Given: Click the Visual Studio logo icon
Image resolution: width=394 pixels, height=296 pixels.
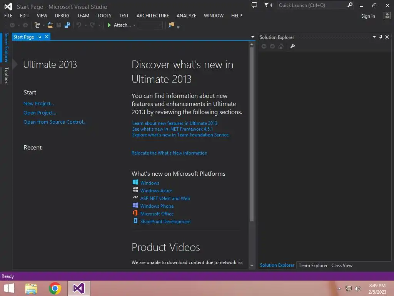Looking at the screenshot, I should click(x=8, y=7).
